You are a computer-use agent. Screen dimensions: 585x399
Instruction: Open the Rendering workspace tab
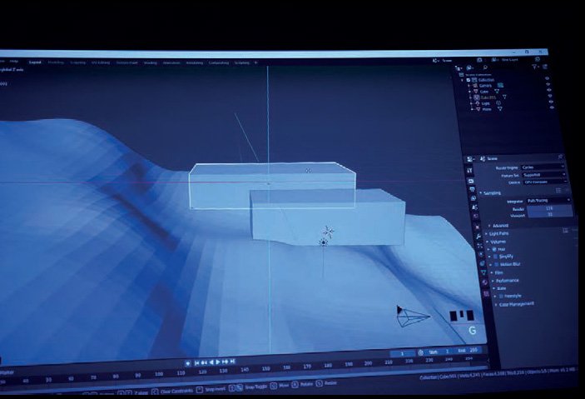pyautogui.click(x=195, y=62)
